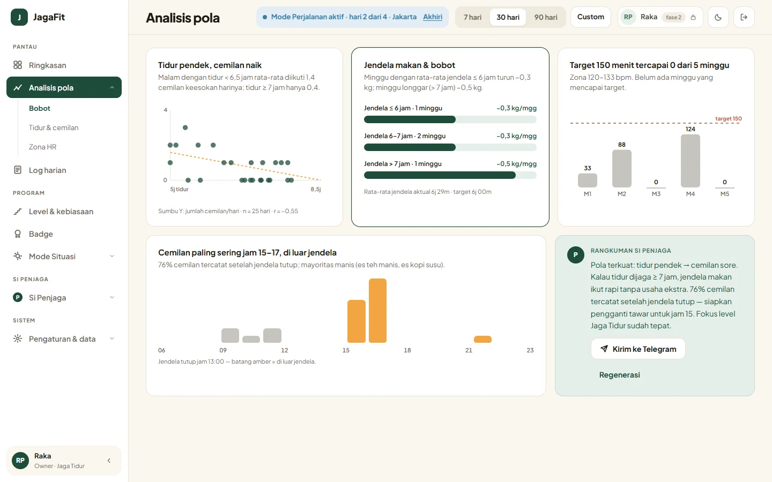The width and height of the screenshot is (772, 482).
Task: Click the P avatar in Rangkuman card
Action: tap(576, 255)
